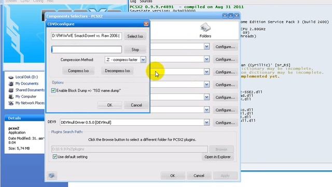Toggle Enable Block Dump checkbox
Image resolution: width=332 pixels, height=187 pixels.
53,90
